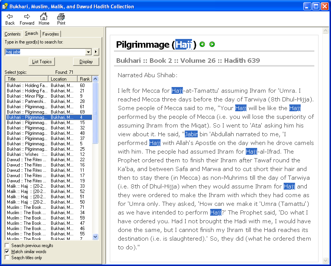Click the Narrated Abu Shihab line
The width and height of the screenshot is (331, 266).
click(x=148, y=75)
